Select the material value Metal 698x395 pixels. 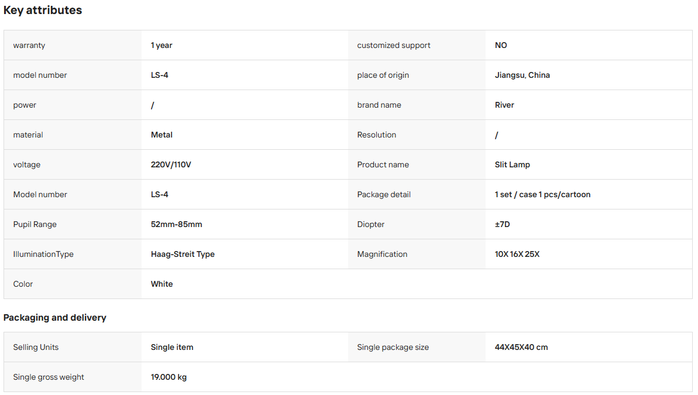pyautogui.click(x=161, y=135)
